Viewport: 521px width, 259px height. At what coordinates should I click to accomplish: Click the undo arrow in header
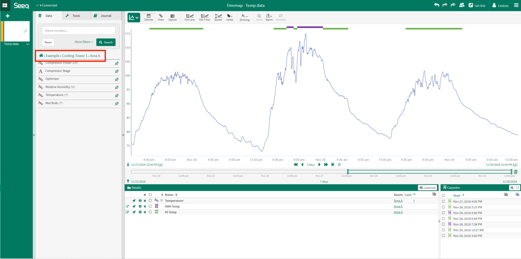437,5
